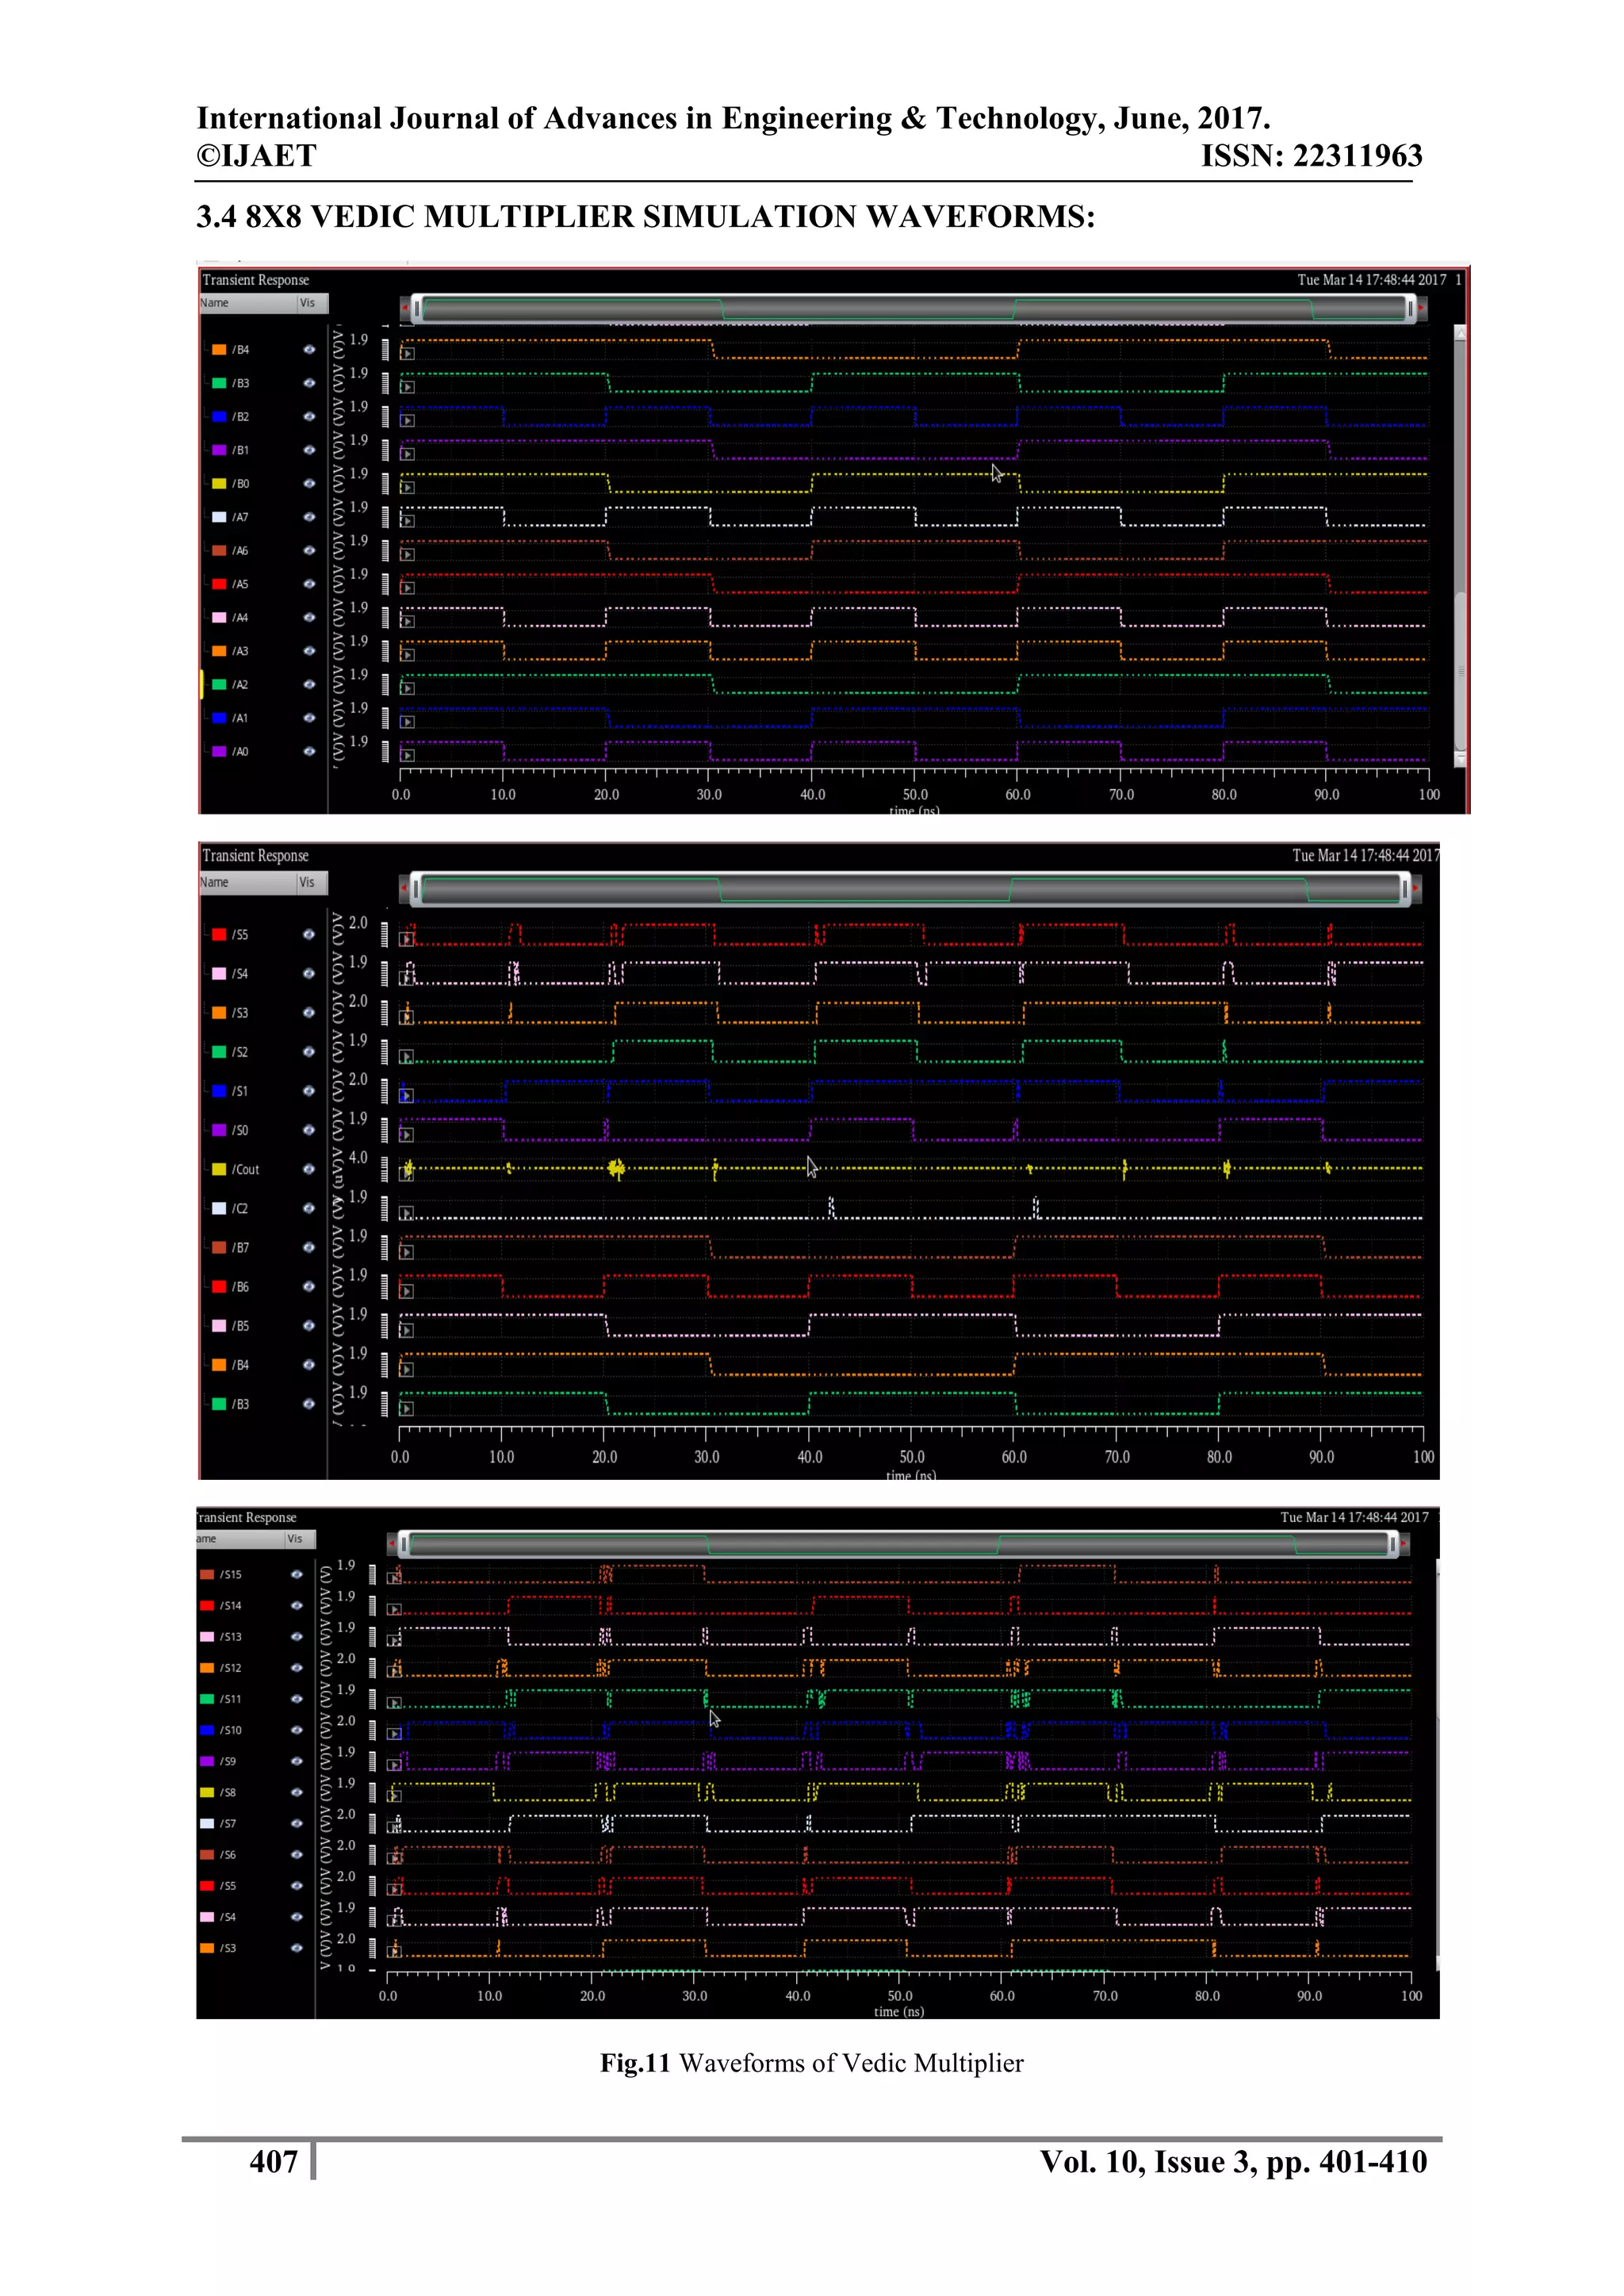Click the play marker on the /A2 trace
This screenshot has width=1624, height=2296.
click(408, 688)
